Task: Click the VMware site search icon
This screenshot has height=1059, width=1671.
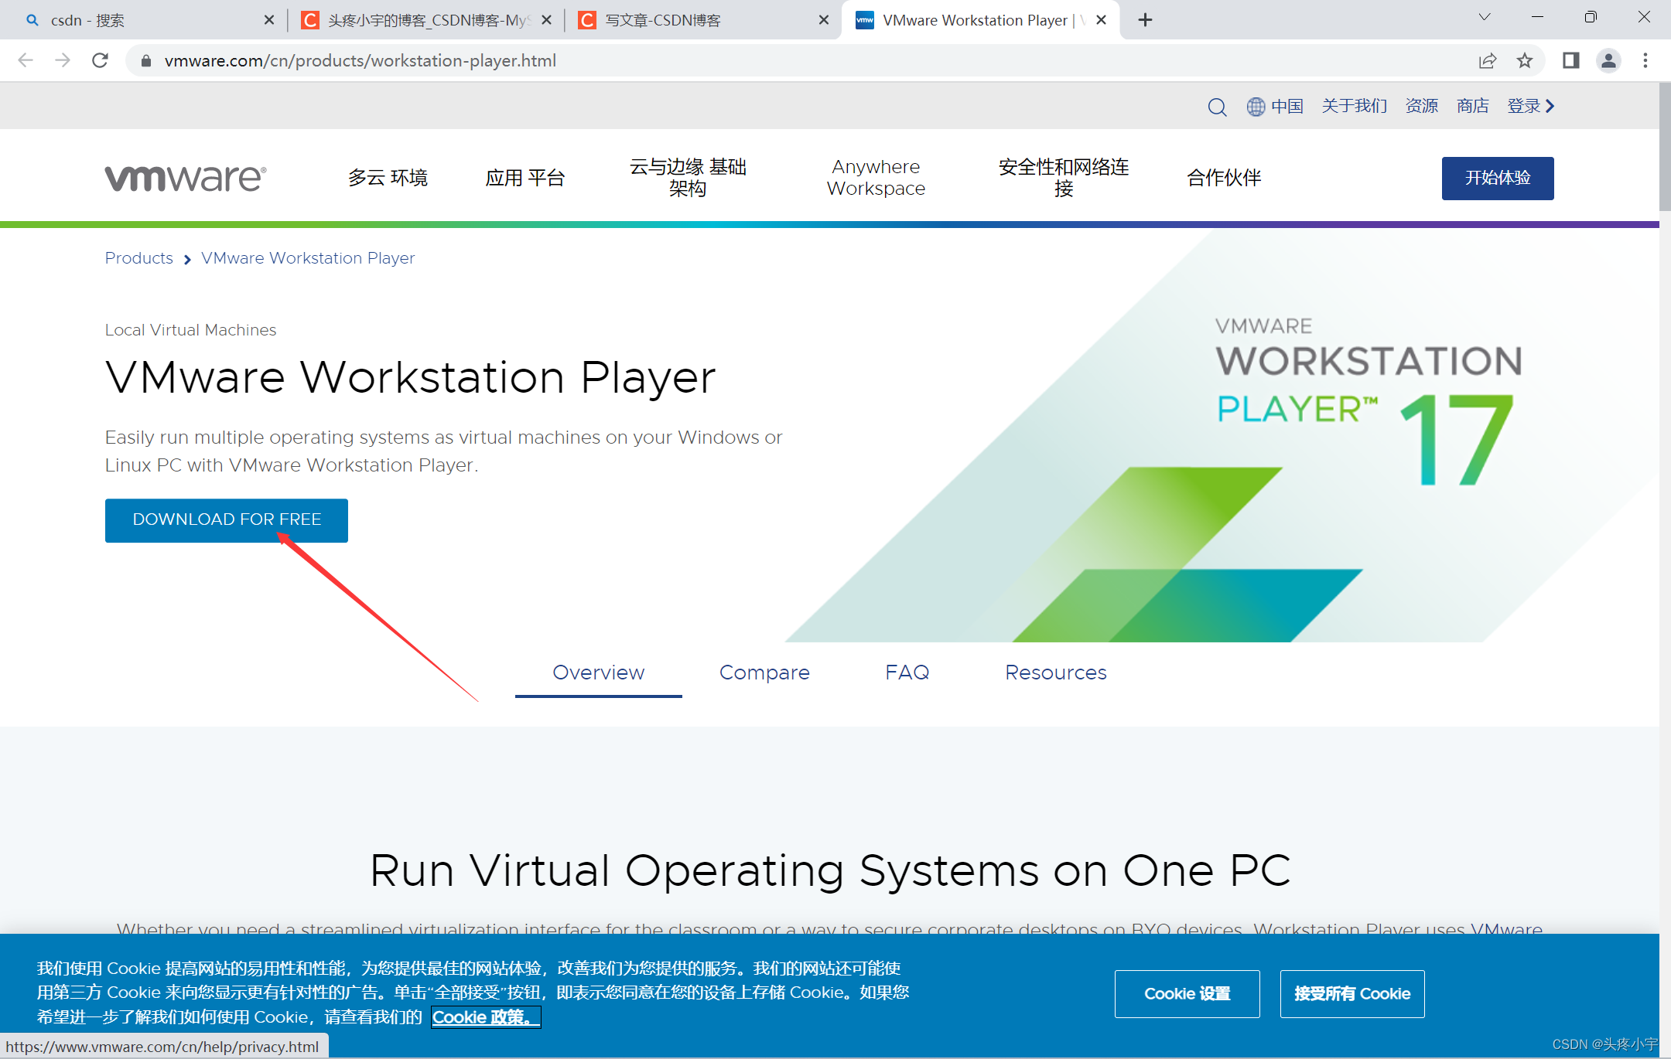Action: coord(1217,107)
